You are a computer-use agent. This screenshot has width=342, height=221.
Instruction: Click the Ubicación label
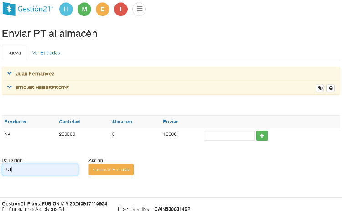pyautogui.click(x=12, y=160)
